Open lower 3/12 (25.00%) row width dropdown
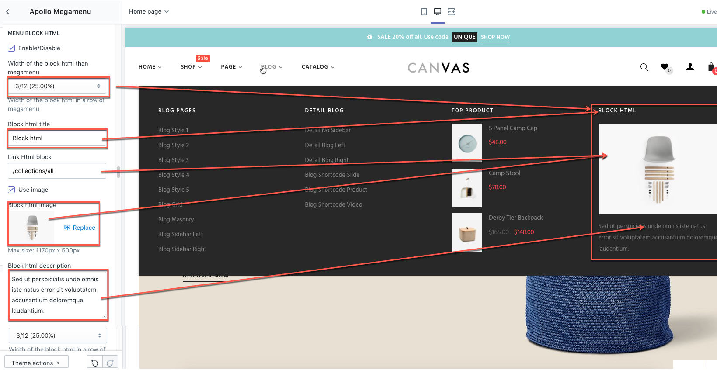 pyautogui.click(x=58, y=335)
